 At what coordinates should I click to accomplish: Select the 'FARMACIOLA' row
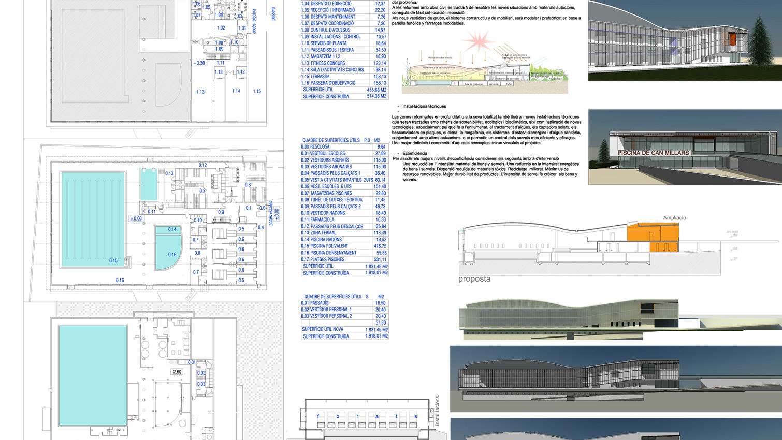pyautogui.click(x=344, y=219)
